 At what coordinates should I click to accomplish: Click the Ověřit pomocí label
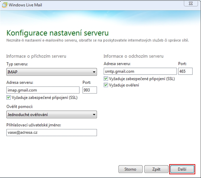pos(20,106)
